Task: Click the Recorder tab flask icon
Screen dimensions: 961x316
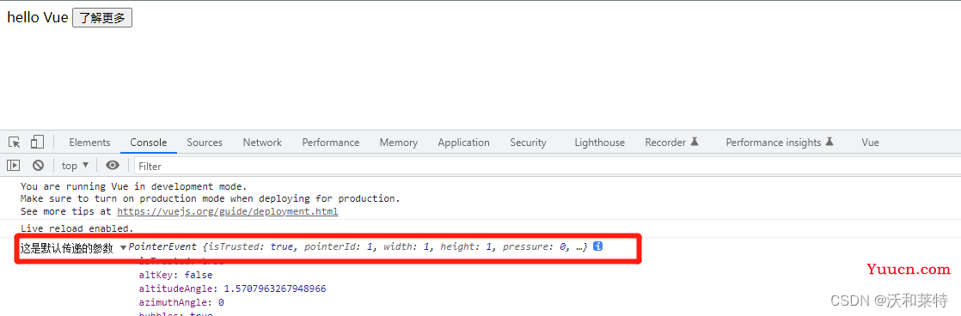Action: pyautogui.click(x=695, y=142)
